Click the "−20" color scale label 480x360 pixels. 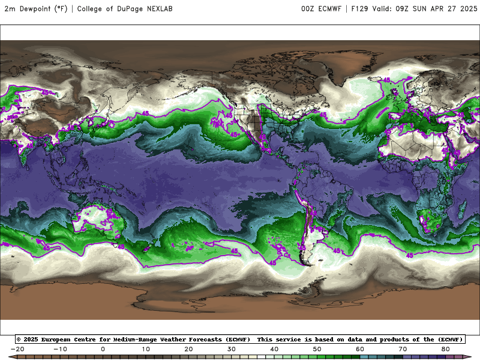pyautogui.click(x=17, y=349)
